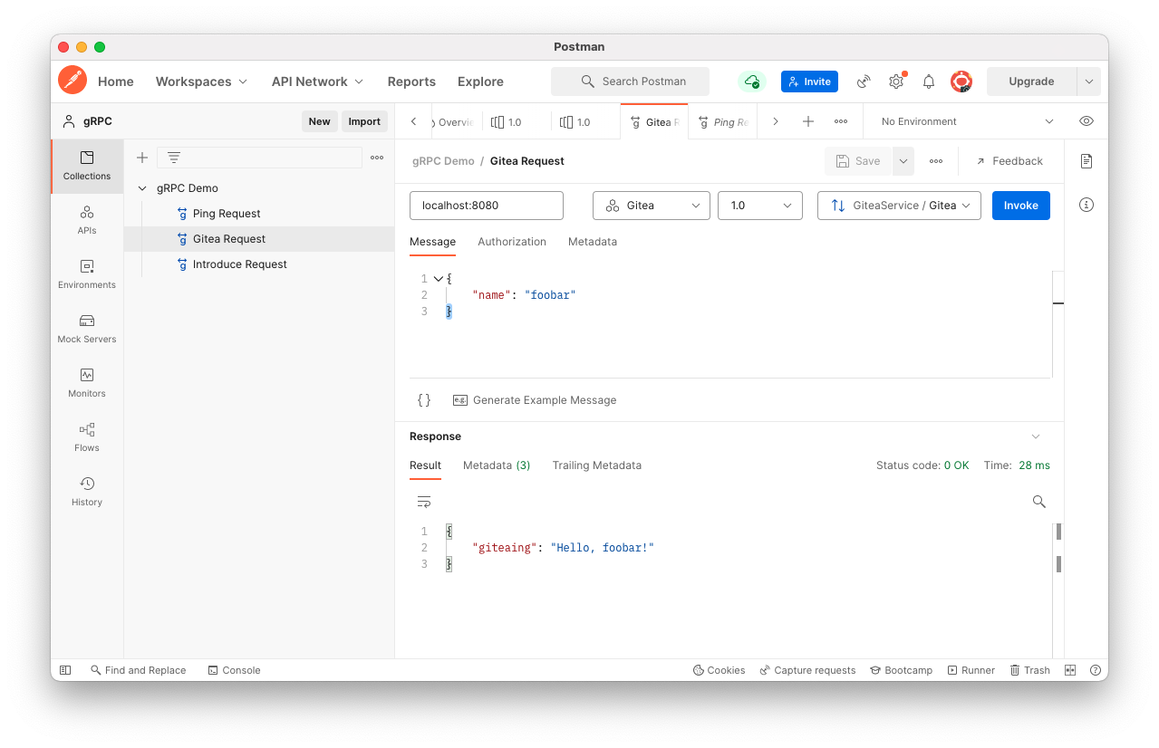Toggle two-pane view icon in status bar

(x=1070, y=670)
